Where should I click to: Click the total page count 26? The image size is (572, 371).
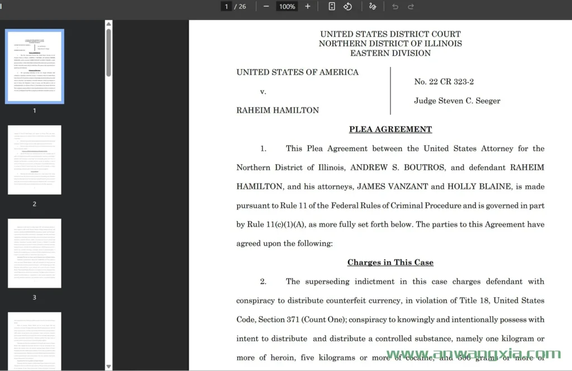tap(242, 7)
